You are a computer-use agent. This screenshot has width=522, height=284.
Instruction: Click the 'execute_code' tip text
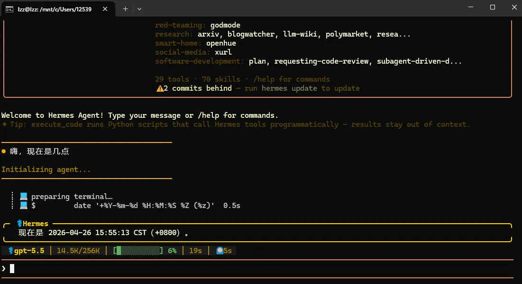click(56, 124)
